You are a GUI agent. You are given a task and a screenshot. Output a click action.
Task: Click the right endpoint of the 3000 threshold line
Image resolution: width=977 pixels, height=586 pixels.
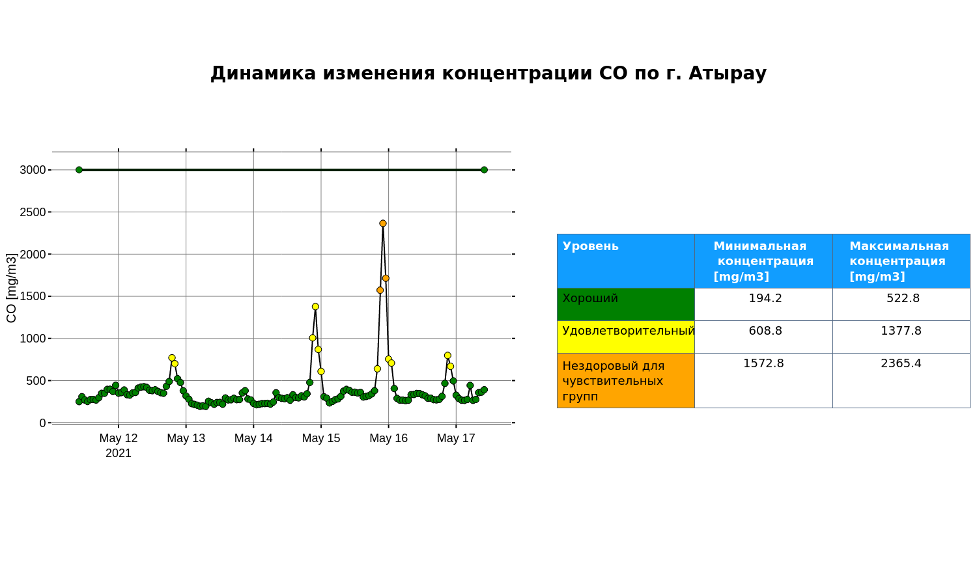coord(484,170)
